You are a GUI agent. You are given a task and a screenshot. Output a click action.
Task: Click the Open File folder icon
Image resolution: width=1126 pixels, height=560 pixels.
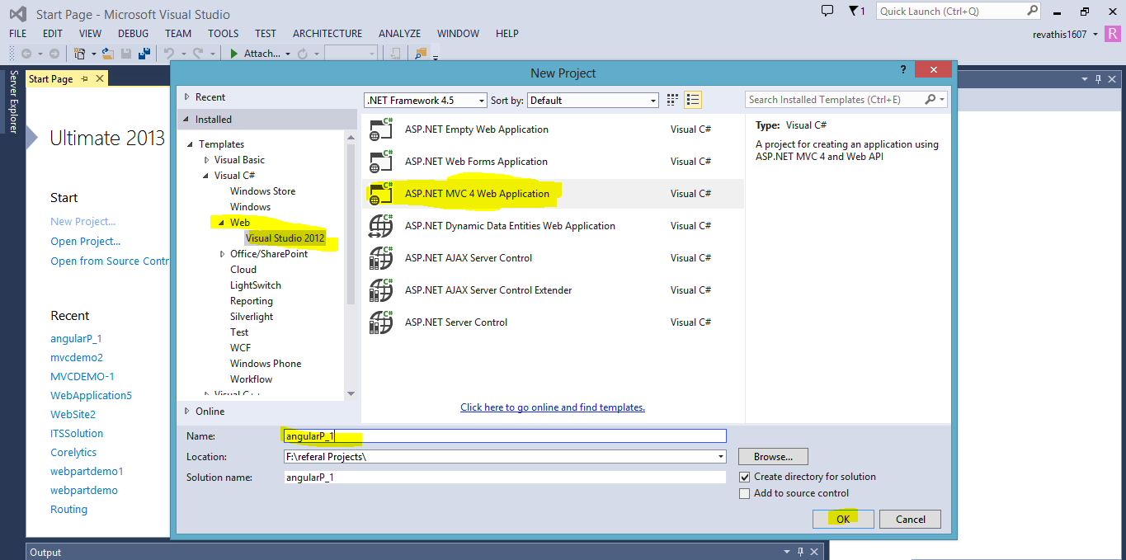(x=108, y=54)
